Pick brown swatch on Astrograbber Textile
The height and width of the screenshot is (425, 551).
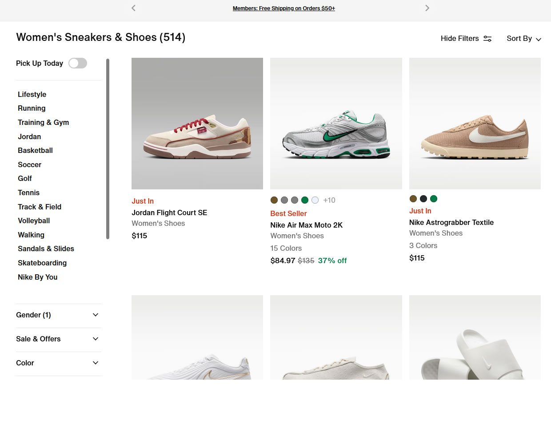[413, 199]
